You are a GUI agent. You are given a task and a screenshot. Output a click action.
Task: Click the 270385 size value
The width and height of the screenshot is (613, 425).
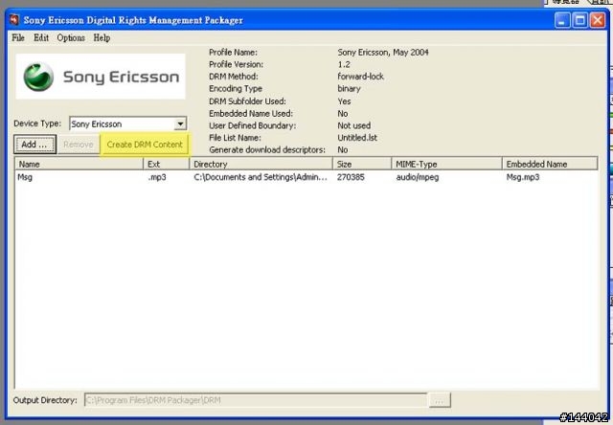pyautogui.click(x=351, y=177)
